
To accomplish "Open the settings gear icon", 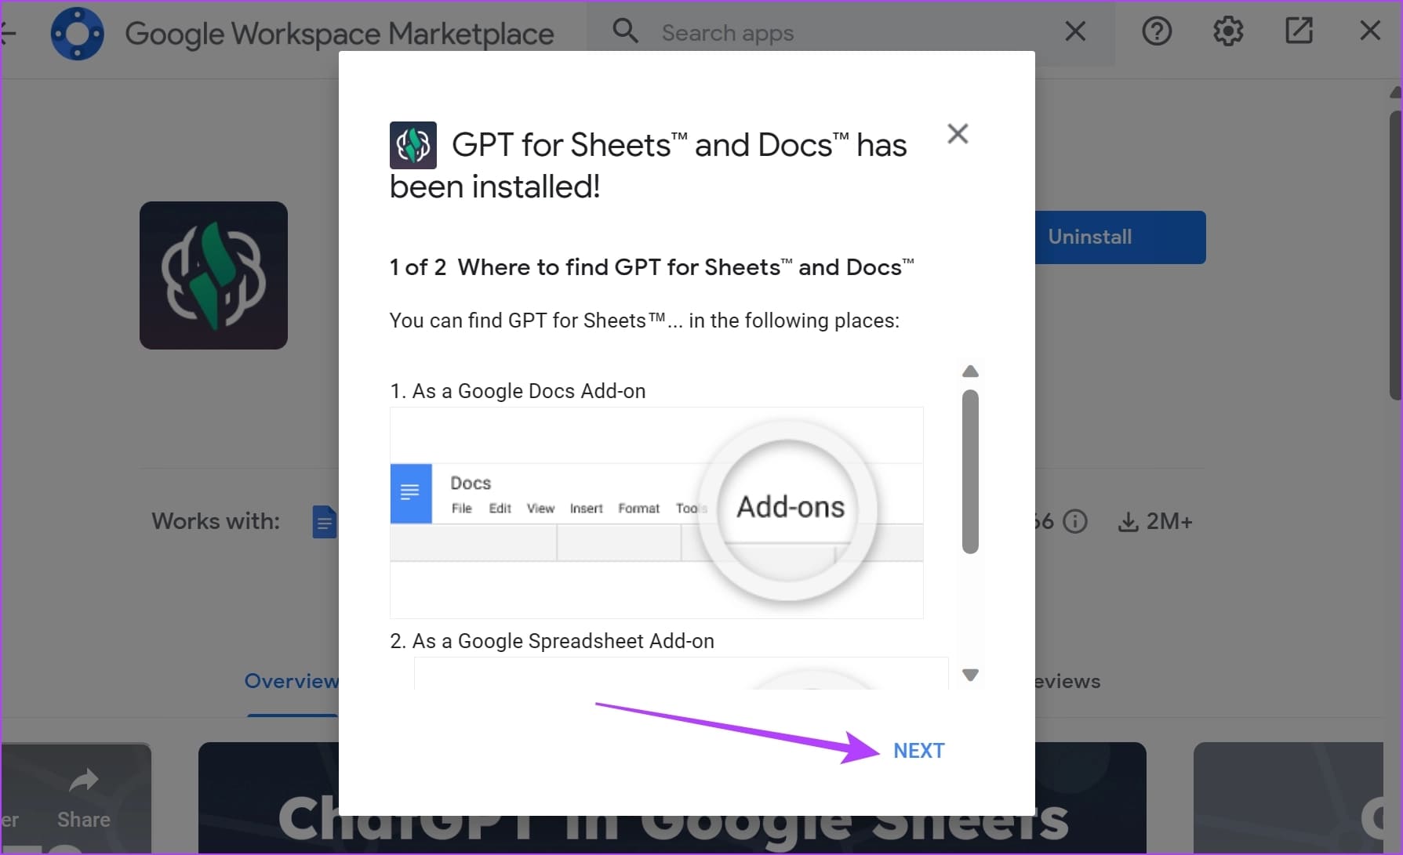I will pyautogui.click(x=1228, y=31).
